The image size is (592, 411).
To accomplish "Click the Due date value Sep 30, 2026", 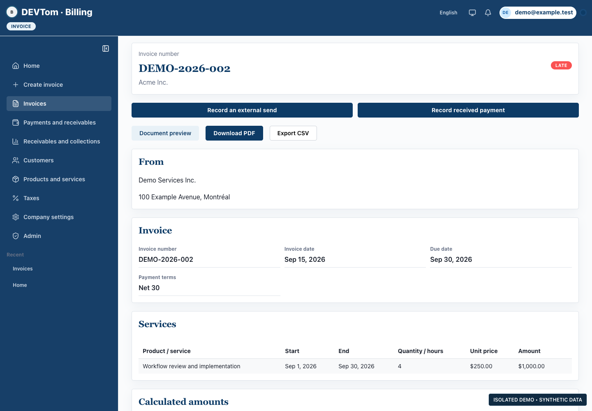I will pyautogui.click(x=451, y=259).
